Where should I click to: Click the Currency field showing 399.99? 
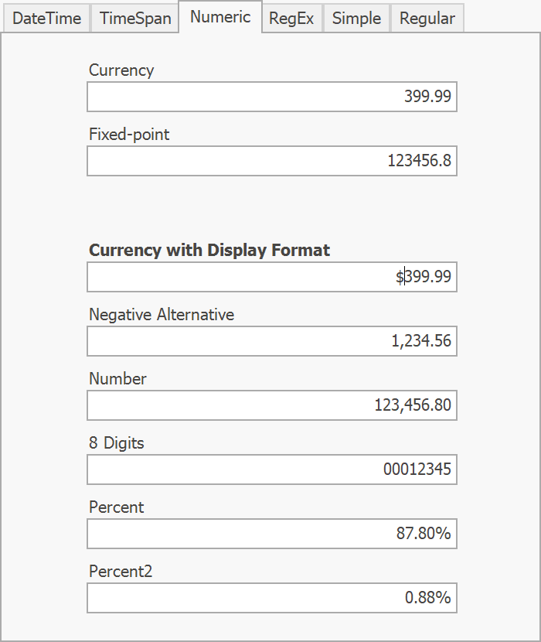[272, 97]
